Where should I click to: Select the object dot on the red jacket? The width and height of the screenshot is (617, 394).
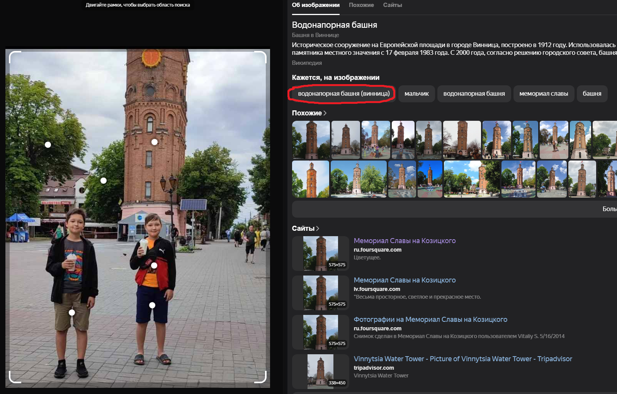pyautogui.click(x=154, y=265)
